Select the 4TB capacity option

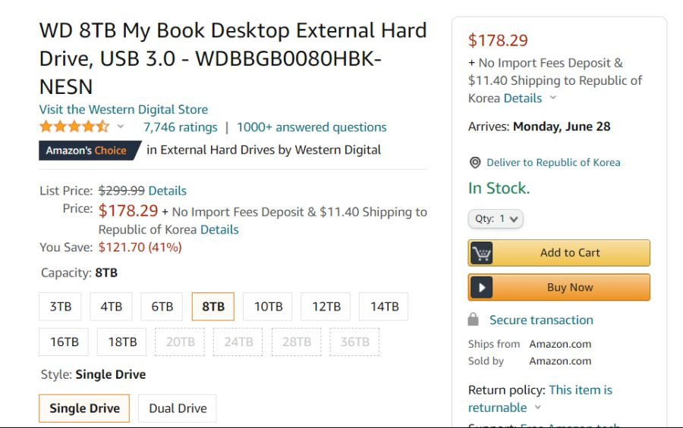tap(111, 307)
